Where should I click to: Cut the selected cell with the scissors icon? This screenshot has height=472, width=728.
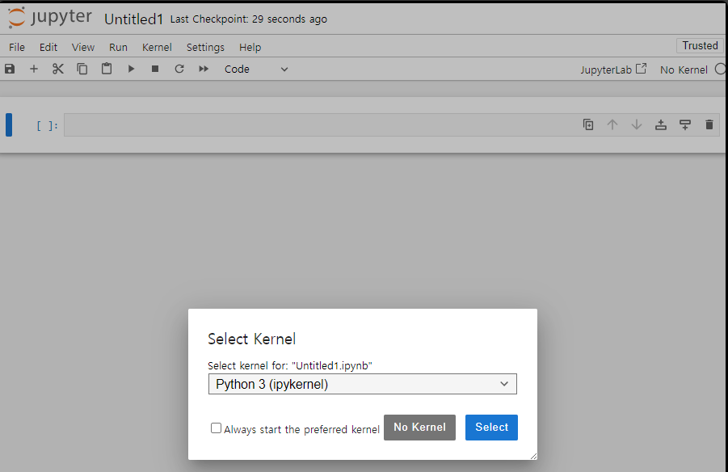(58, 70)
